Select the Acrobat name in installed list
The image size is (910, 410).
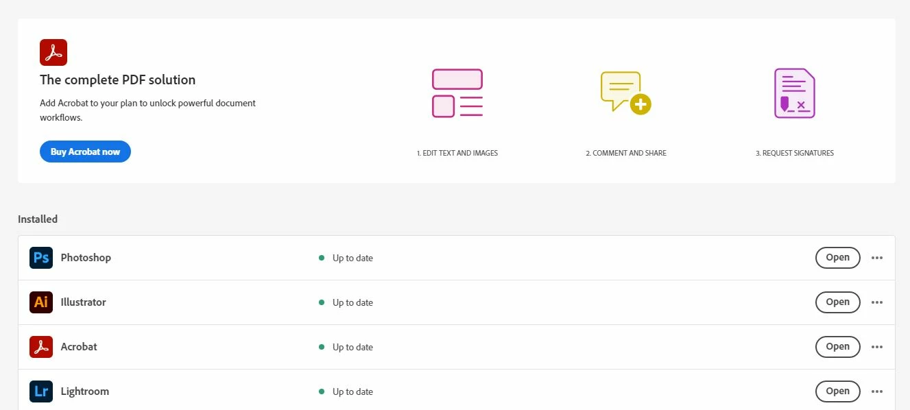(x=79, y=347)
